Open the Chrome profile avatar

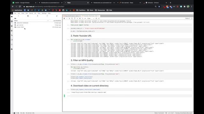[188, 6]
